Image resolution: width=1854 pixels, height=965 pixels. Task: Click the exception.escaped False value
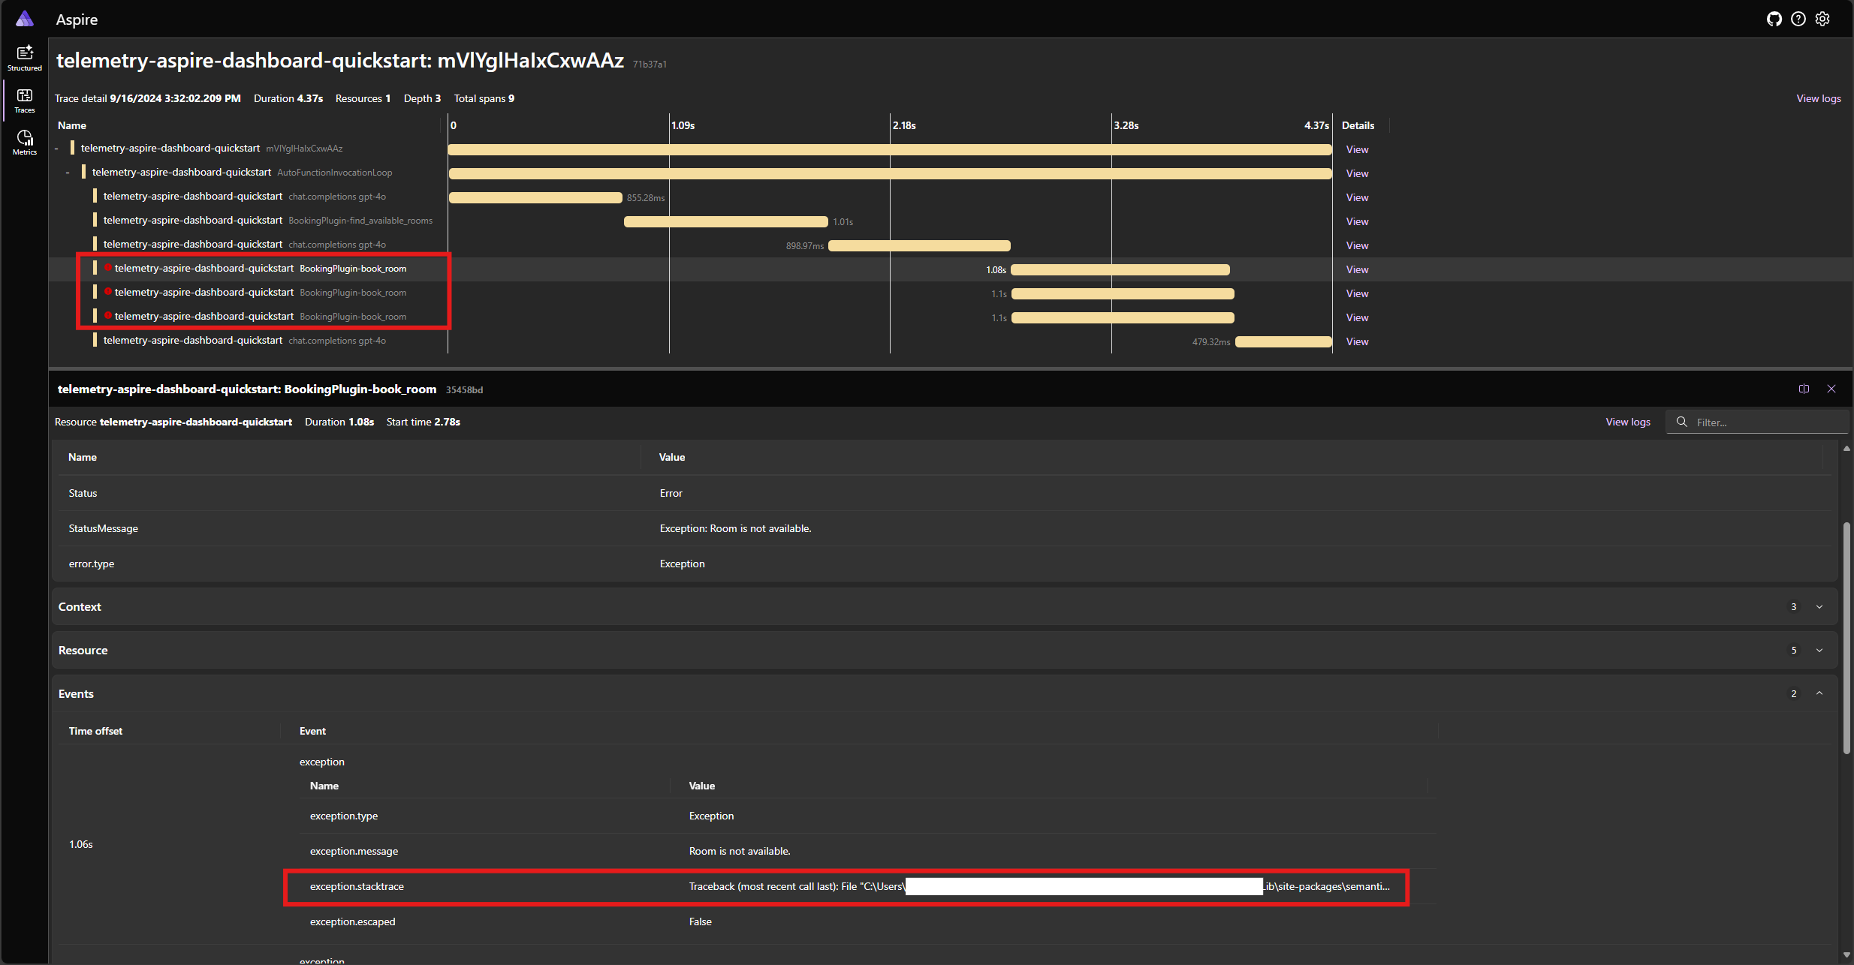click(x=700, y=921)
